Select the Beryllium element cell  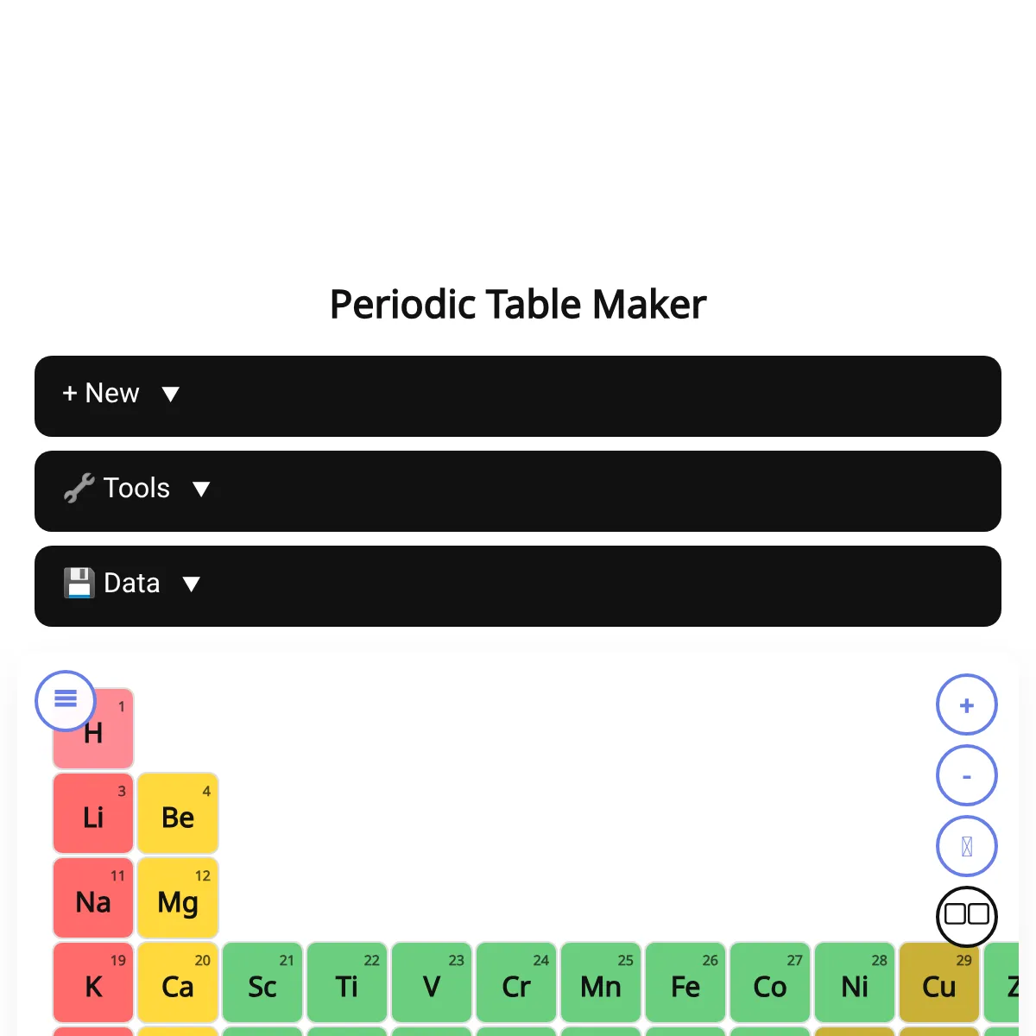[x=178, y=814]
